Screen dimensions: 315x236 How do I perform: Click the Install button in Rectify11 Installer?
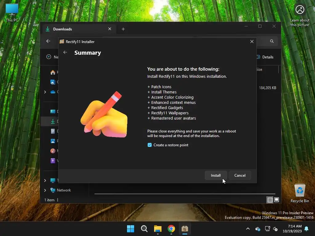pos(216,175)
